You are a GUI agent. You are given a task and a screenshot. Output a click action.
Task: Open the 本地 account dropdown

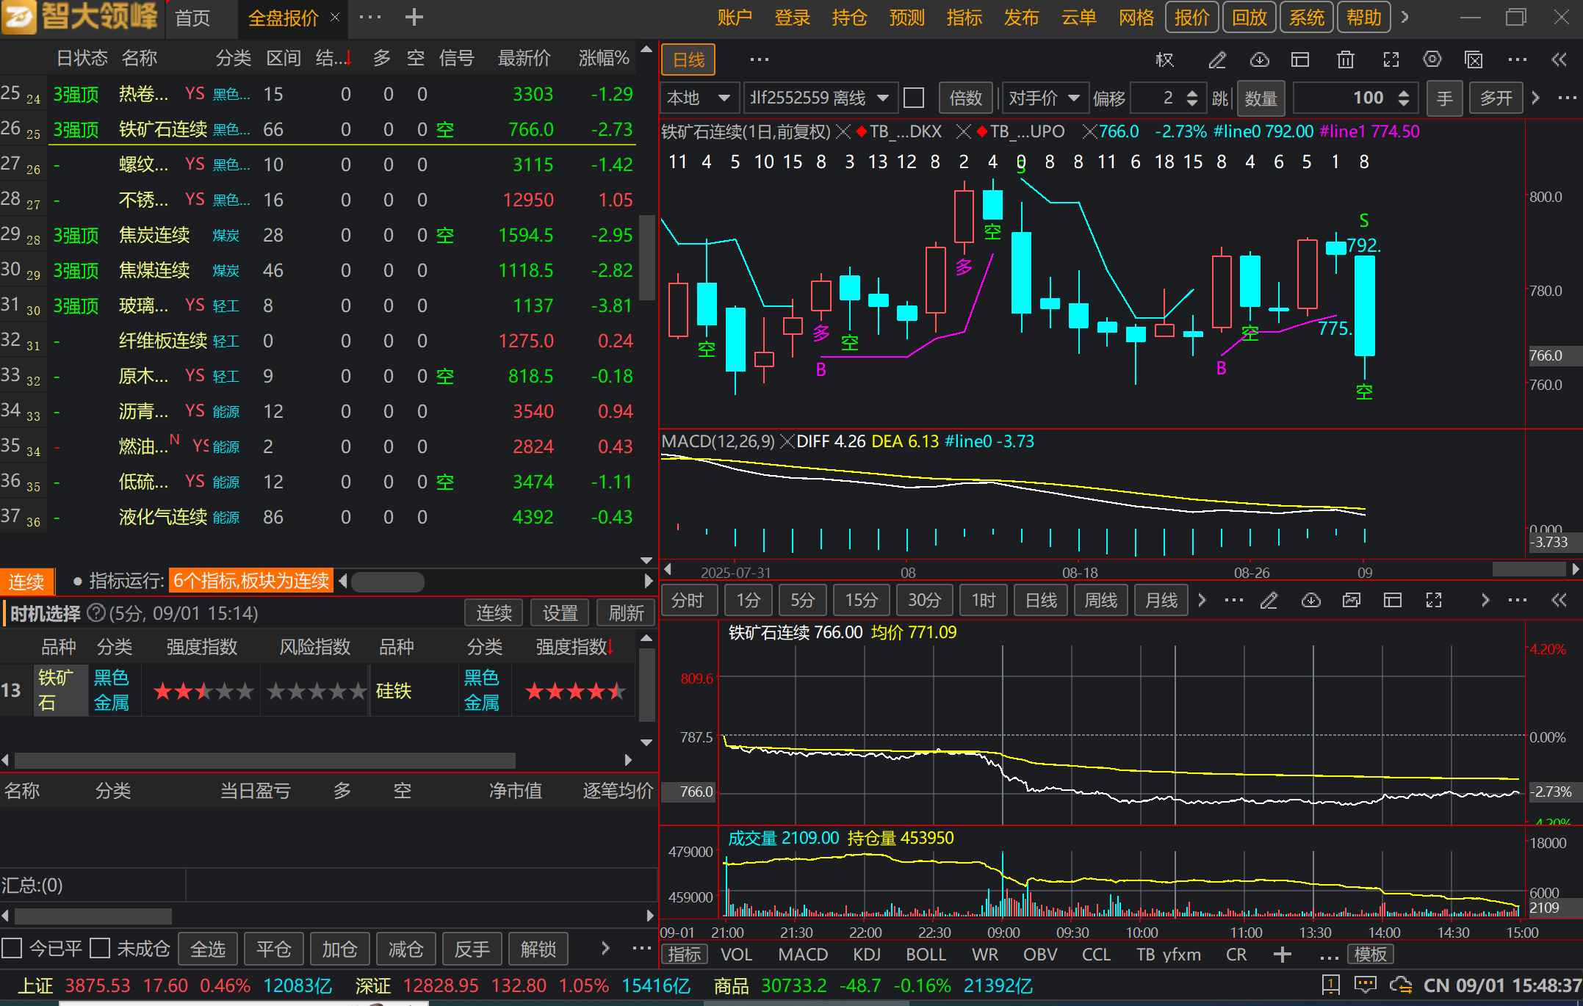[698, 98]
